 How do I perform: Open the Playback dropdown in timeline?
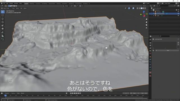pos(8,93)
